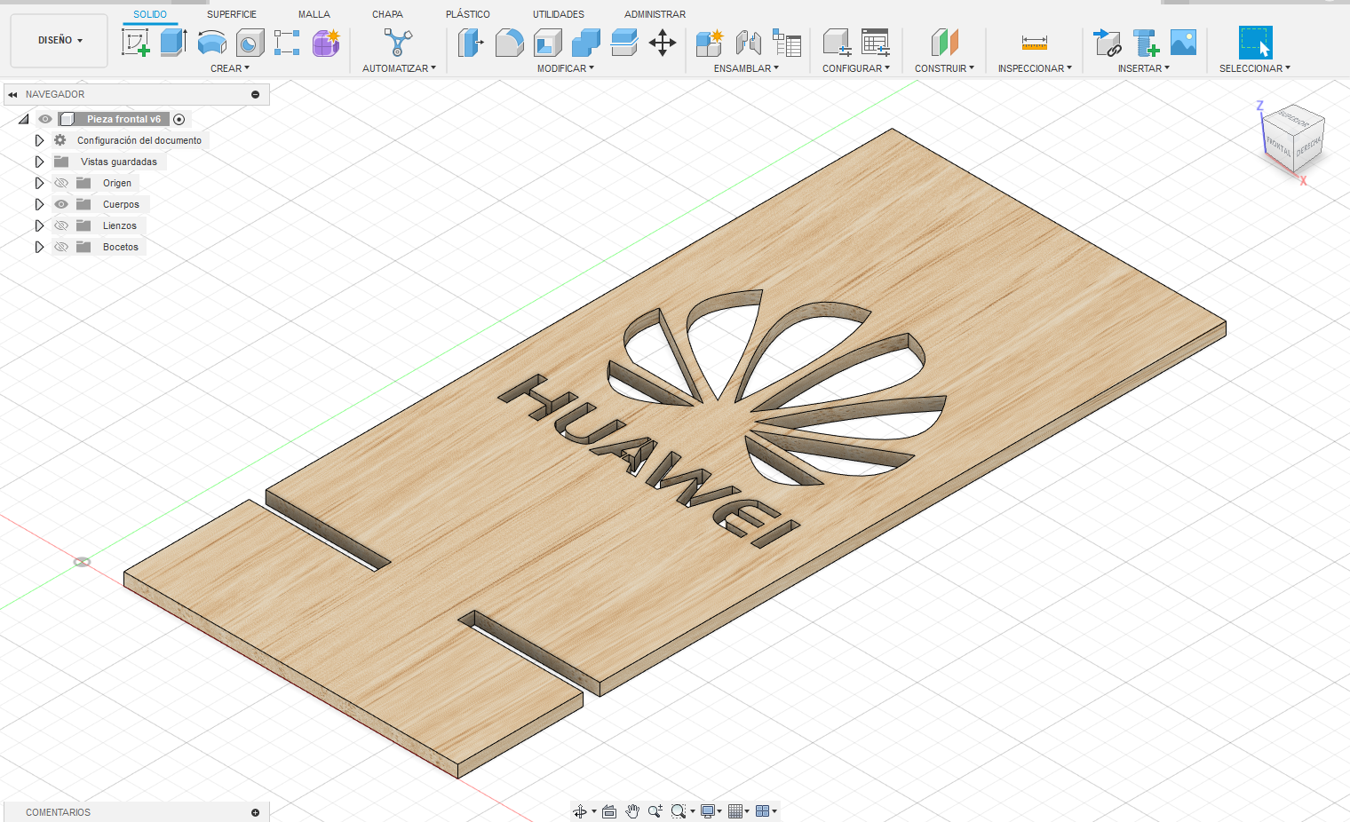The width and height of the screenshot is (1350, 822).
Task: Select the Extrude tool
Action: pos(173,43)
